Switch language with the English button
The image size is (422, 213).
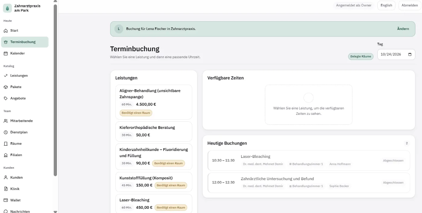[386, 5]
